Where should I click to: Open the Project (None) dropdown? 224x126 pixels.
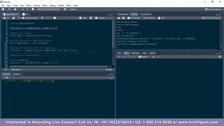pos(214,9)
